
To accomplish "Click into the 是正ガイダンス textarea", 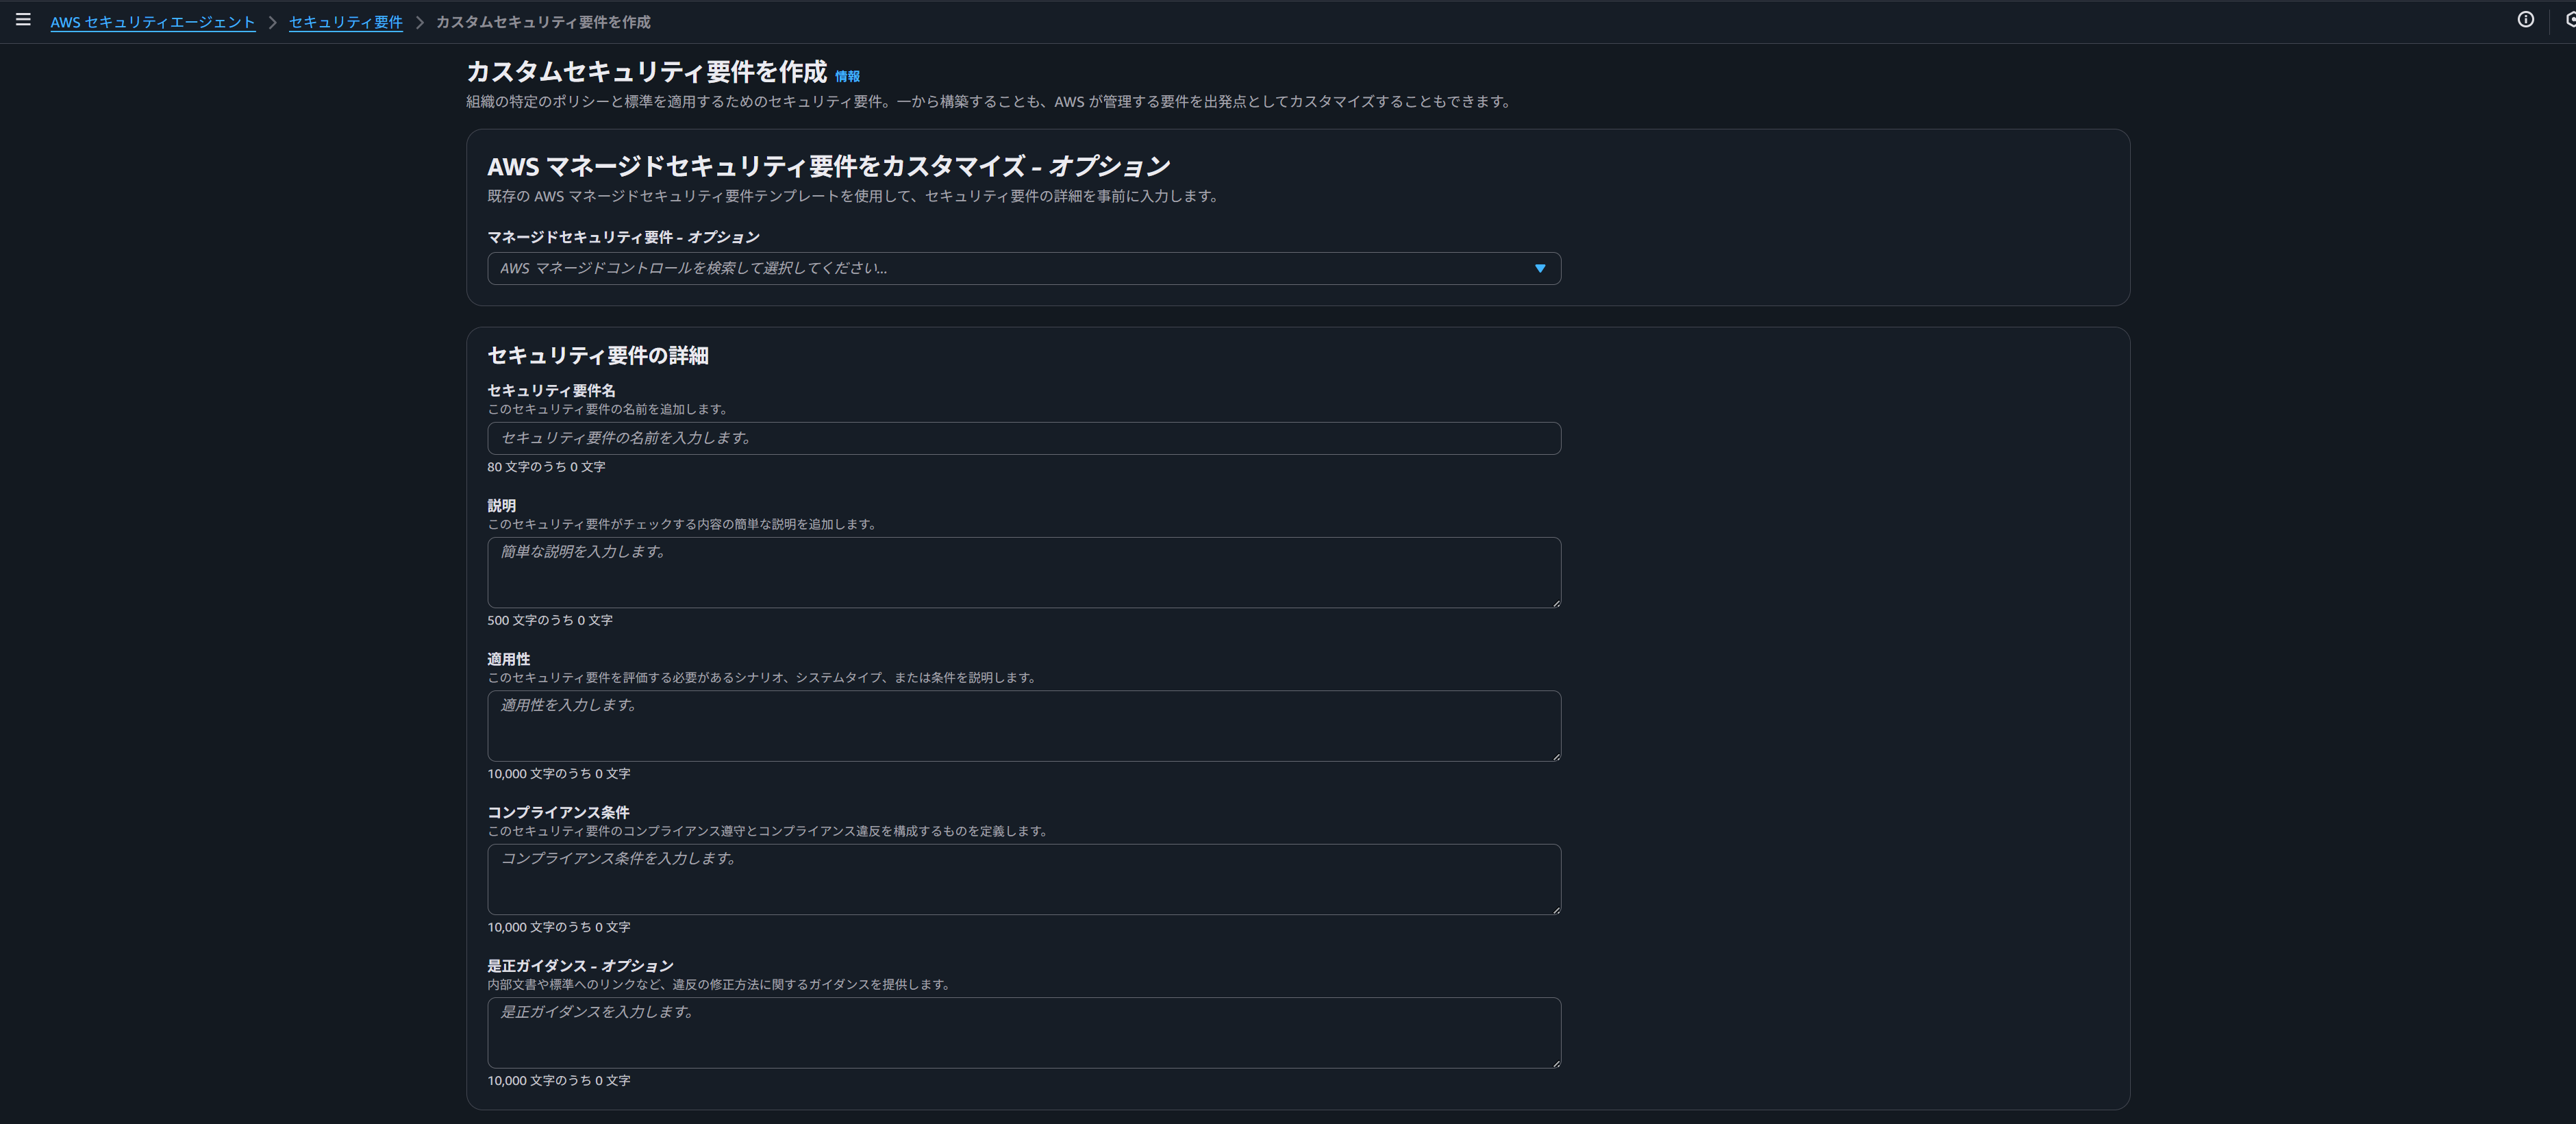I will [1023, 1032].
